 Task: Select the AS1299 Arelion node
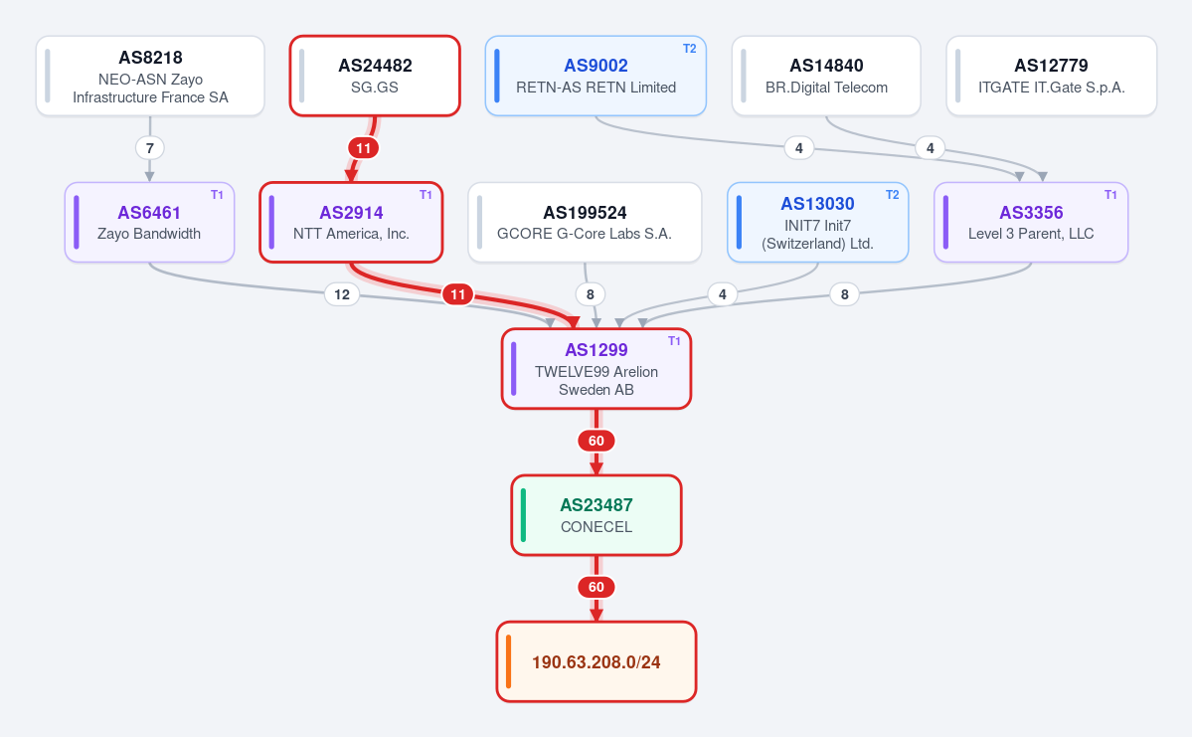click(x=596, y=369)
